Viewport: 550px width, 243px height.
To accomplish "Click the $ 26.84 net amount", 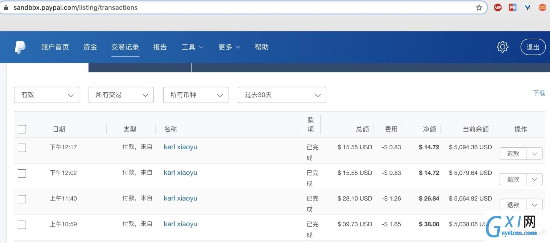I will (x=429, y=198).
